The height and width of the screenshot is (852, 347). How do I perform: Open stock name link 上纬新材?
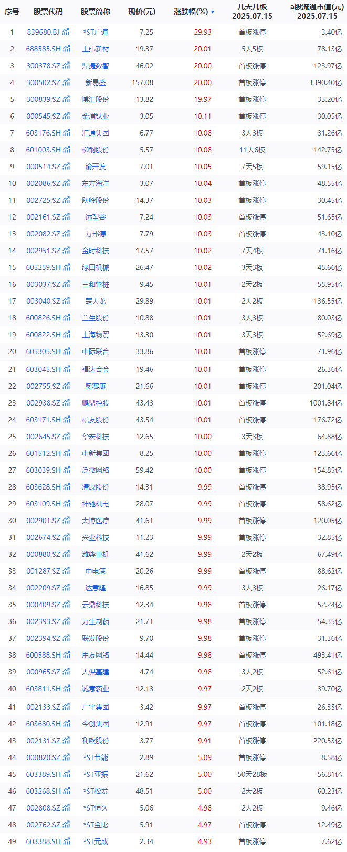(x=96, y=49)
